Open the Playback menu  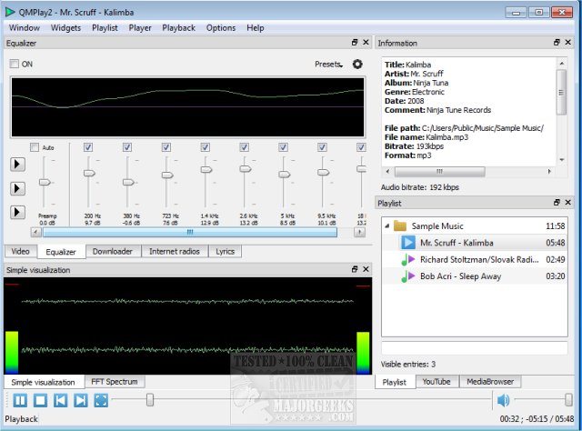coord(178,27)
